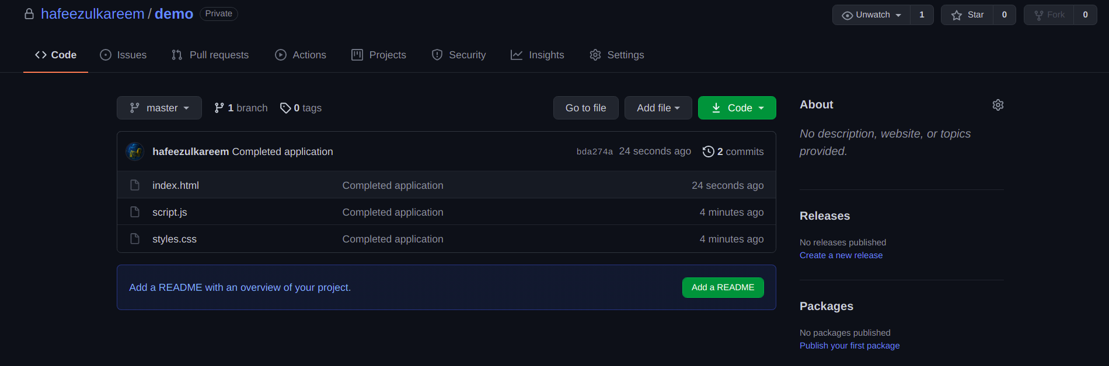Click the index.html file icon
The image size is (1109, 366).
(135, 185)
